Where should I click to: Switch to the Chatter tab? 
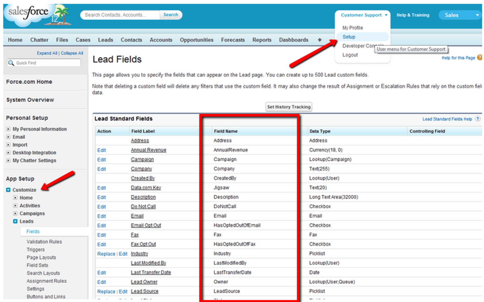click(x=39, y=40)
